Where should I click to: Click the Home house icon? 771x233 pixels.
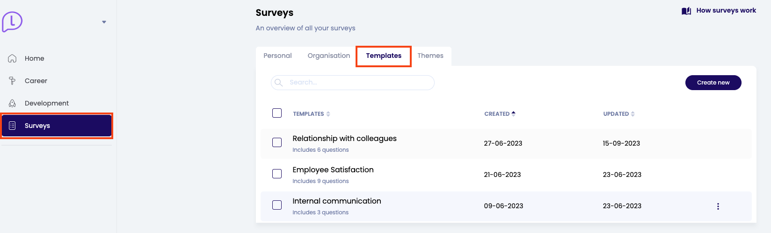tap(13, 58)
